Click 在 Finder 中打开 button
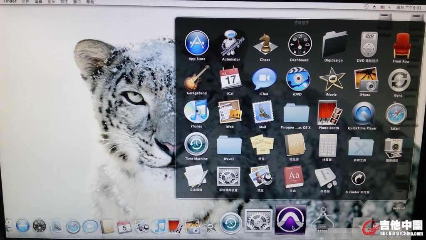 pyautogui.click(x=358, y=178)
